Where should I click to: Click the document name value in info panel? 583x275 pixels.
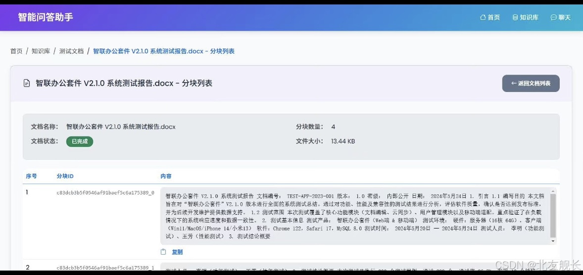pyautogui.click(x=121, y=127)
